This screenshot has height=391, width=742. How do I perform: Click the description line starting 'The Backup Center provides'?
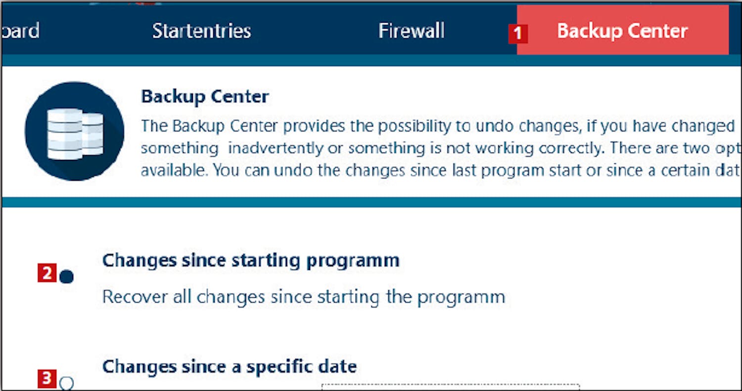click(x=437, y=126)
